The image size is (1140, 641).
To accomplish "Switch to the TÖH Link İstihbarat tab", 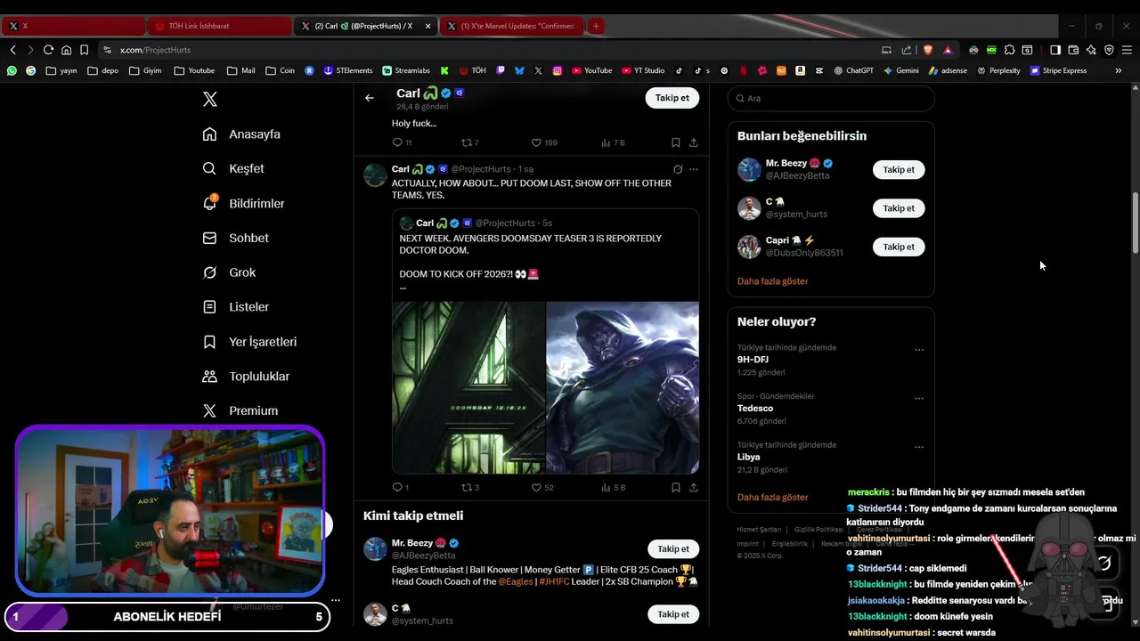I will click(218, 26).
